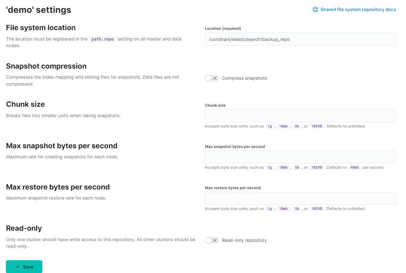
Task: Select the Max restore bytes per second field
Action: click(x=300, y=199)
